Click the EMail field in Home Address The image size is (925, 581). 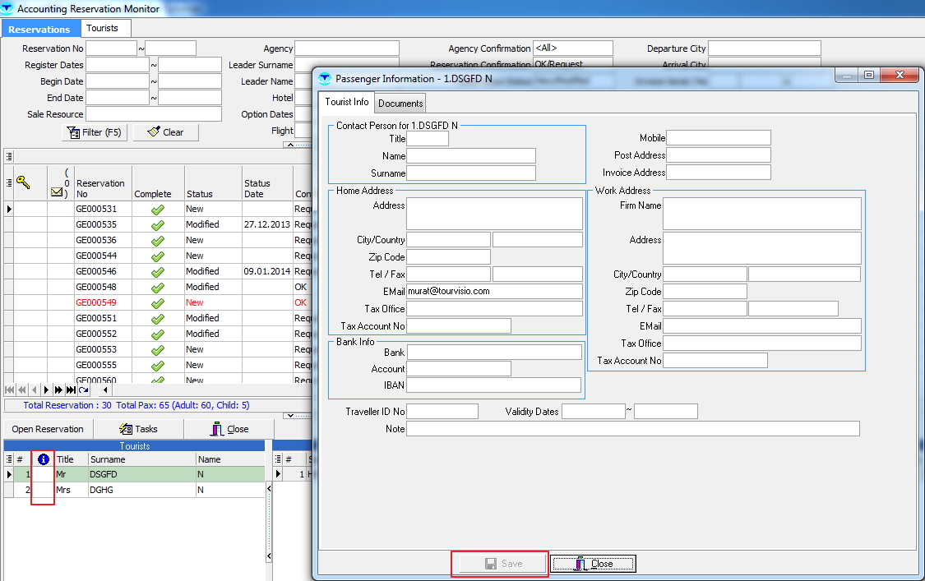coord(494,291)
